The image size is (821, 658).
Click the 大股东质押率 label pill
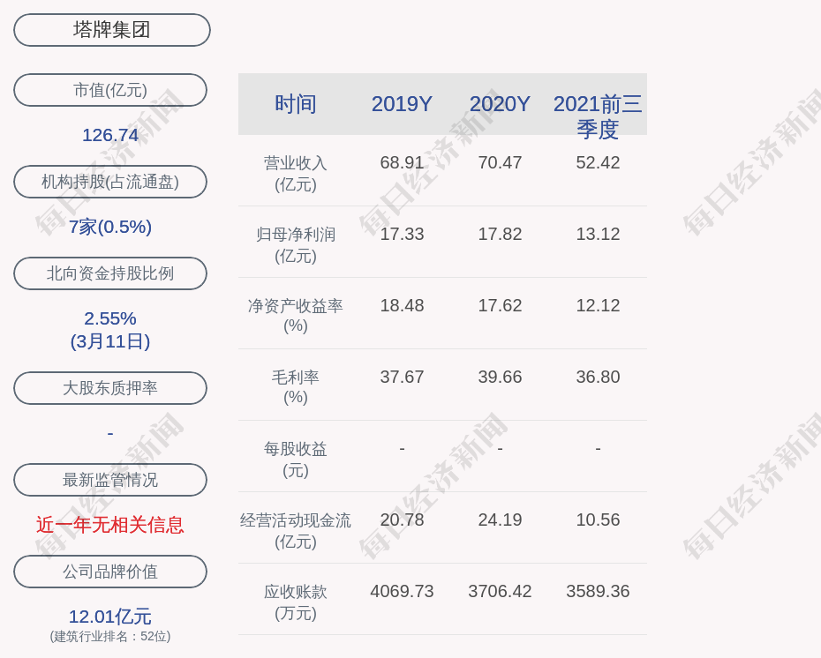point(110,388)
